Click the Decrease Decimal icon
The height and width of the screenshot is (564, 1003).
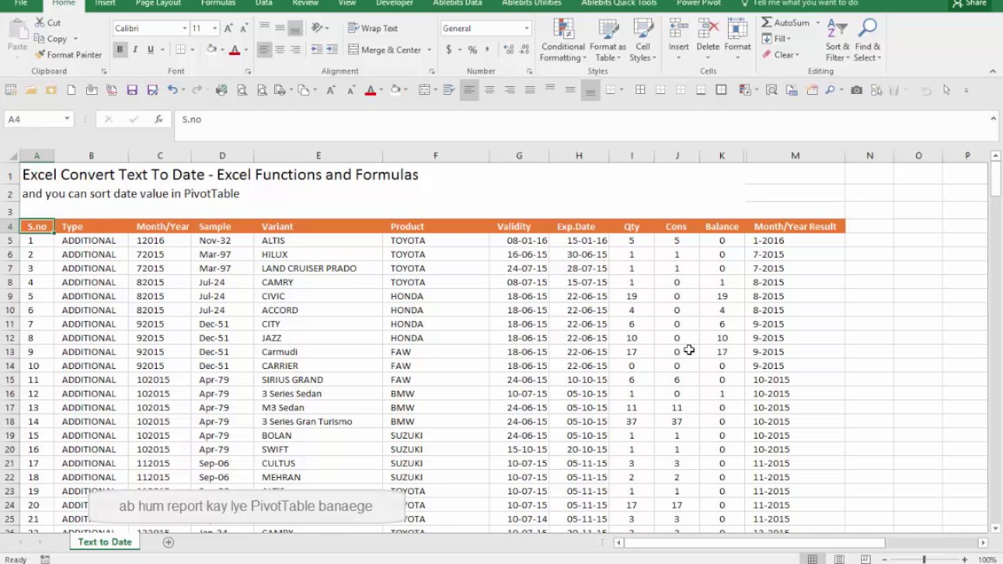[x=523, y=49]
